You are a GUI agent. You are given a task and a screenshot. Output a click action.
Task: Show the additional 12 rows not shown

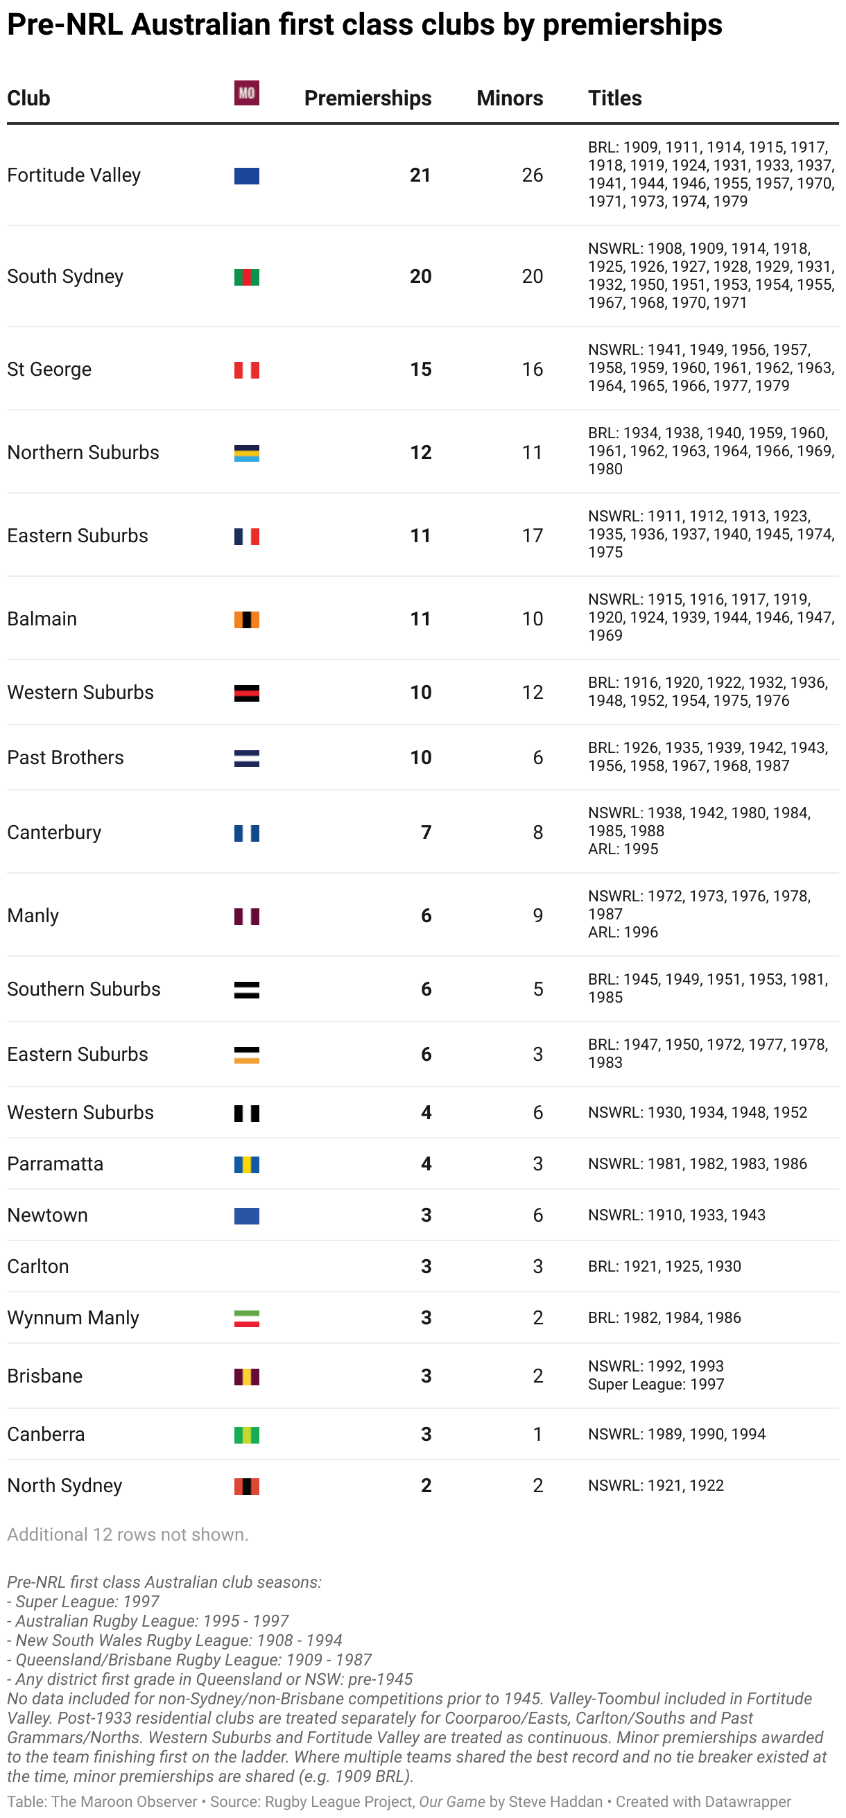[x=128, y=1534]
